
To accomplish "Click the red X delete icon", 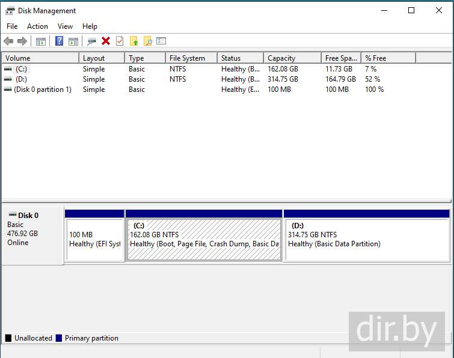I will (106, 41).
